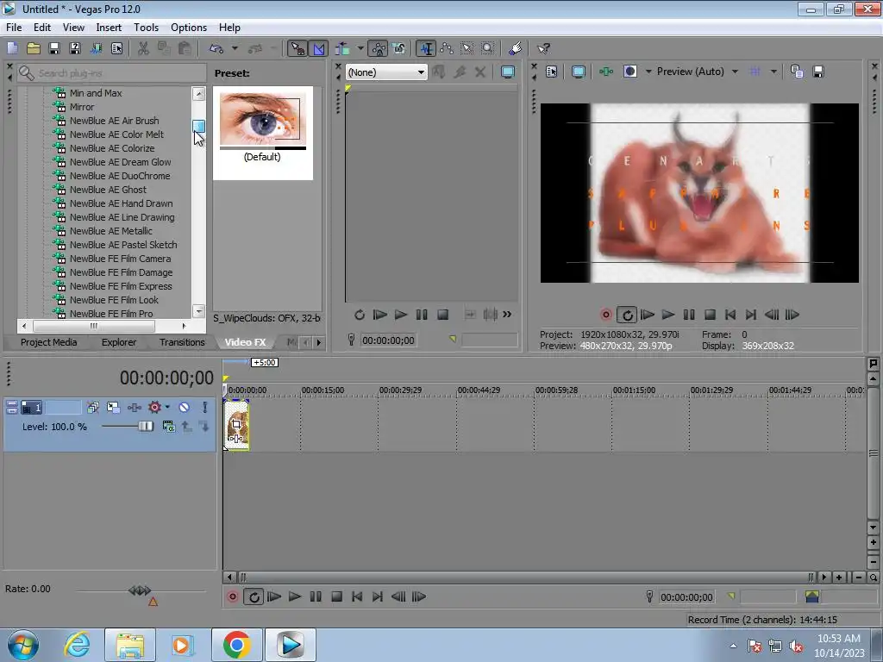The image size is (883, 662).
Task: Copy preview snapshot to clipboard
Action: pyautogui.click(x=797, y=72)
